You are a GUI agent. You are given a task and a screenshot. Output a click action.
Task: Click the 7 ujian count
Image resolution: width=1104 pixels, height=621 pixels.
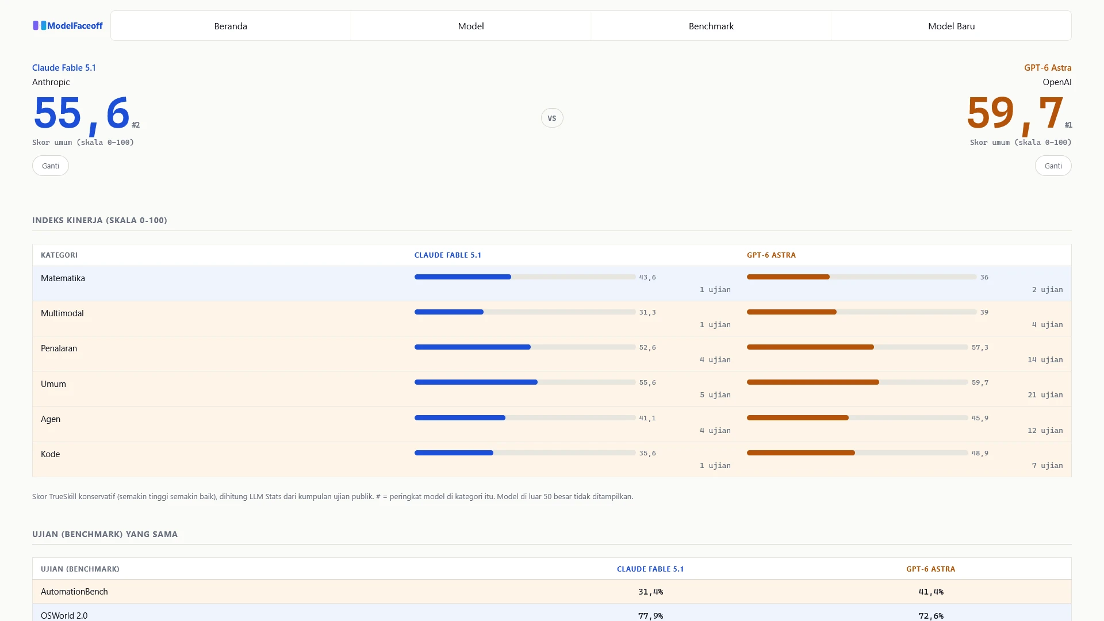(1048, 466)
